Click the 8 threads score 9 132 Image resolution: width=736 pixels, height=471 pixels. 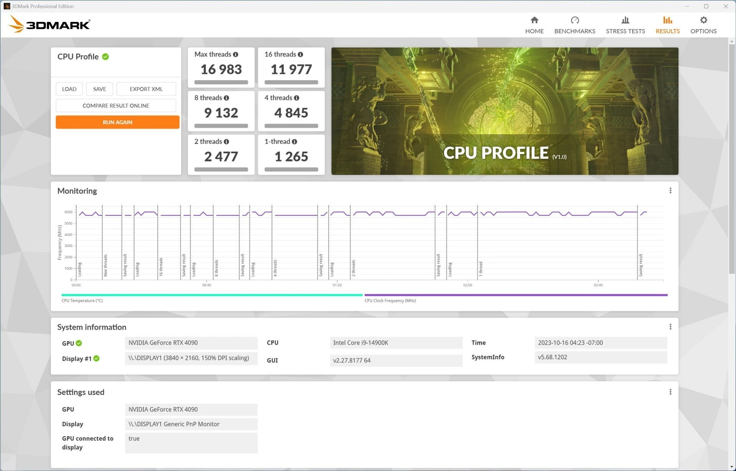pos(221,113)
